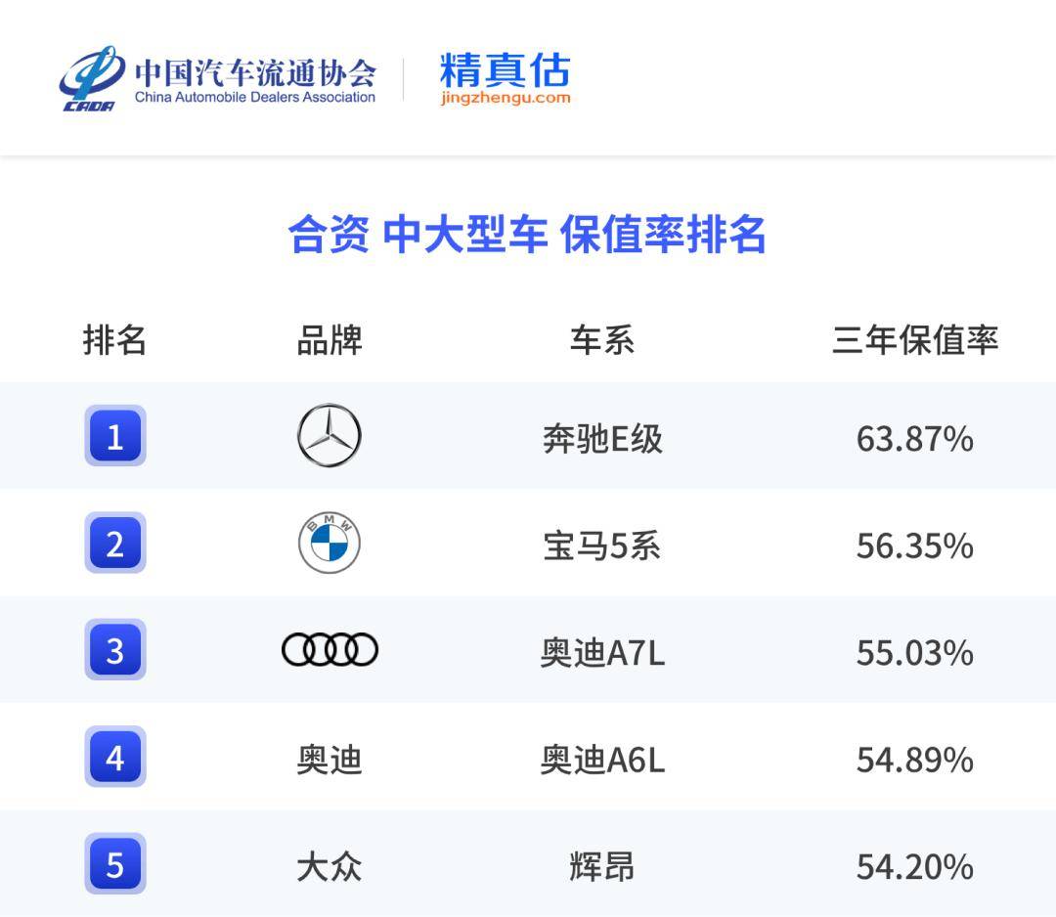Image resolution: width=1056 pixels, height=917 pixels.
Task: Select the rank 4 badge
Action: click(115, 758)
